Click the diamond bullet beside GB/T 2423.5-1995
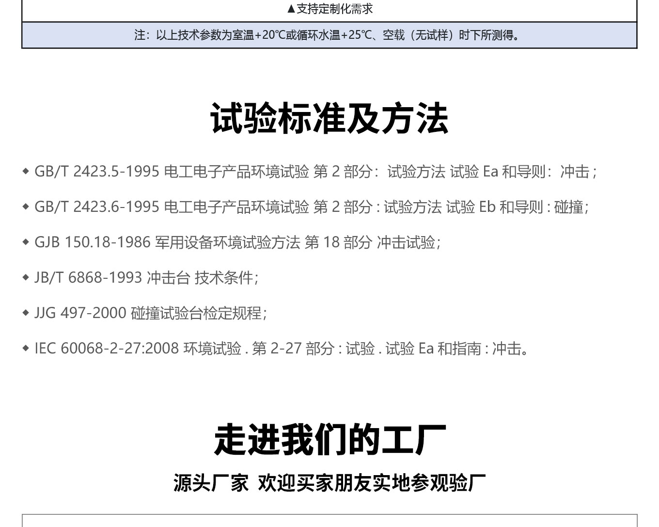The width and height of the screenshot is (659, 527). tap(26, 172)
